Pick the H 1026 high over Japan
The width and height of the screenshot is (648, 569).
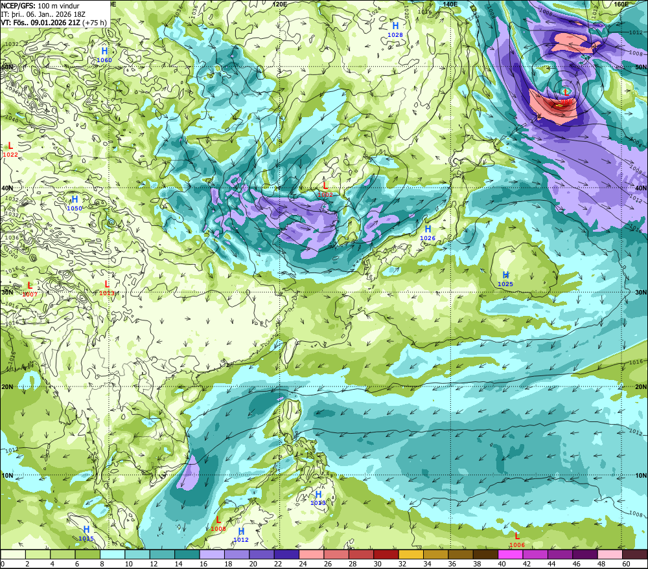[x=428, y=233]
